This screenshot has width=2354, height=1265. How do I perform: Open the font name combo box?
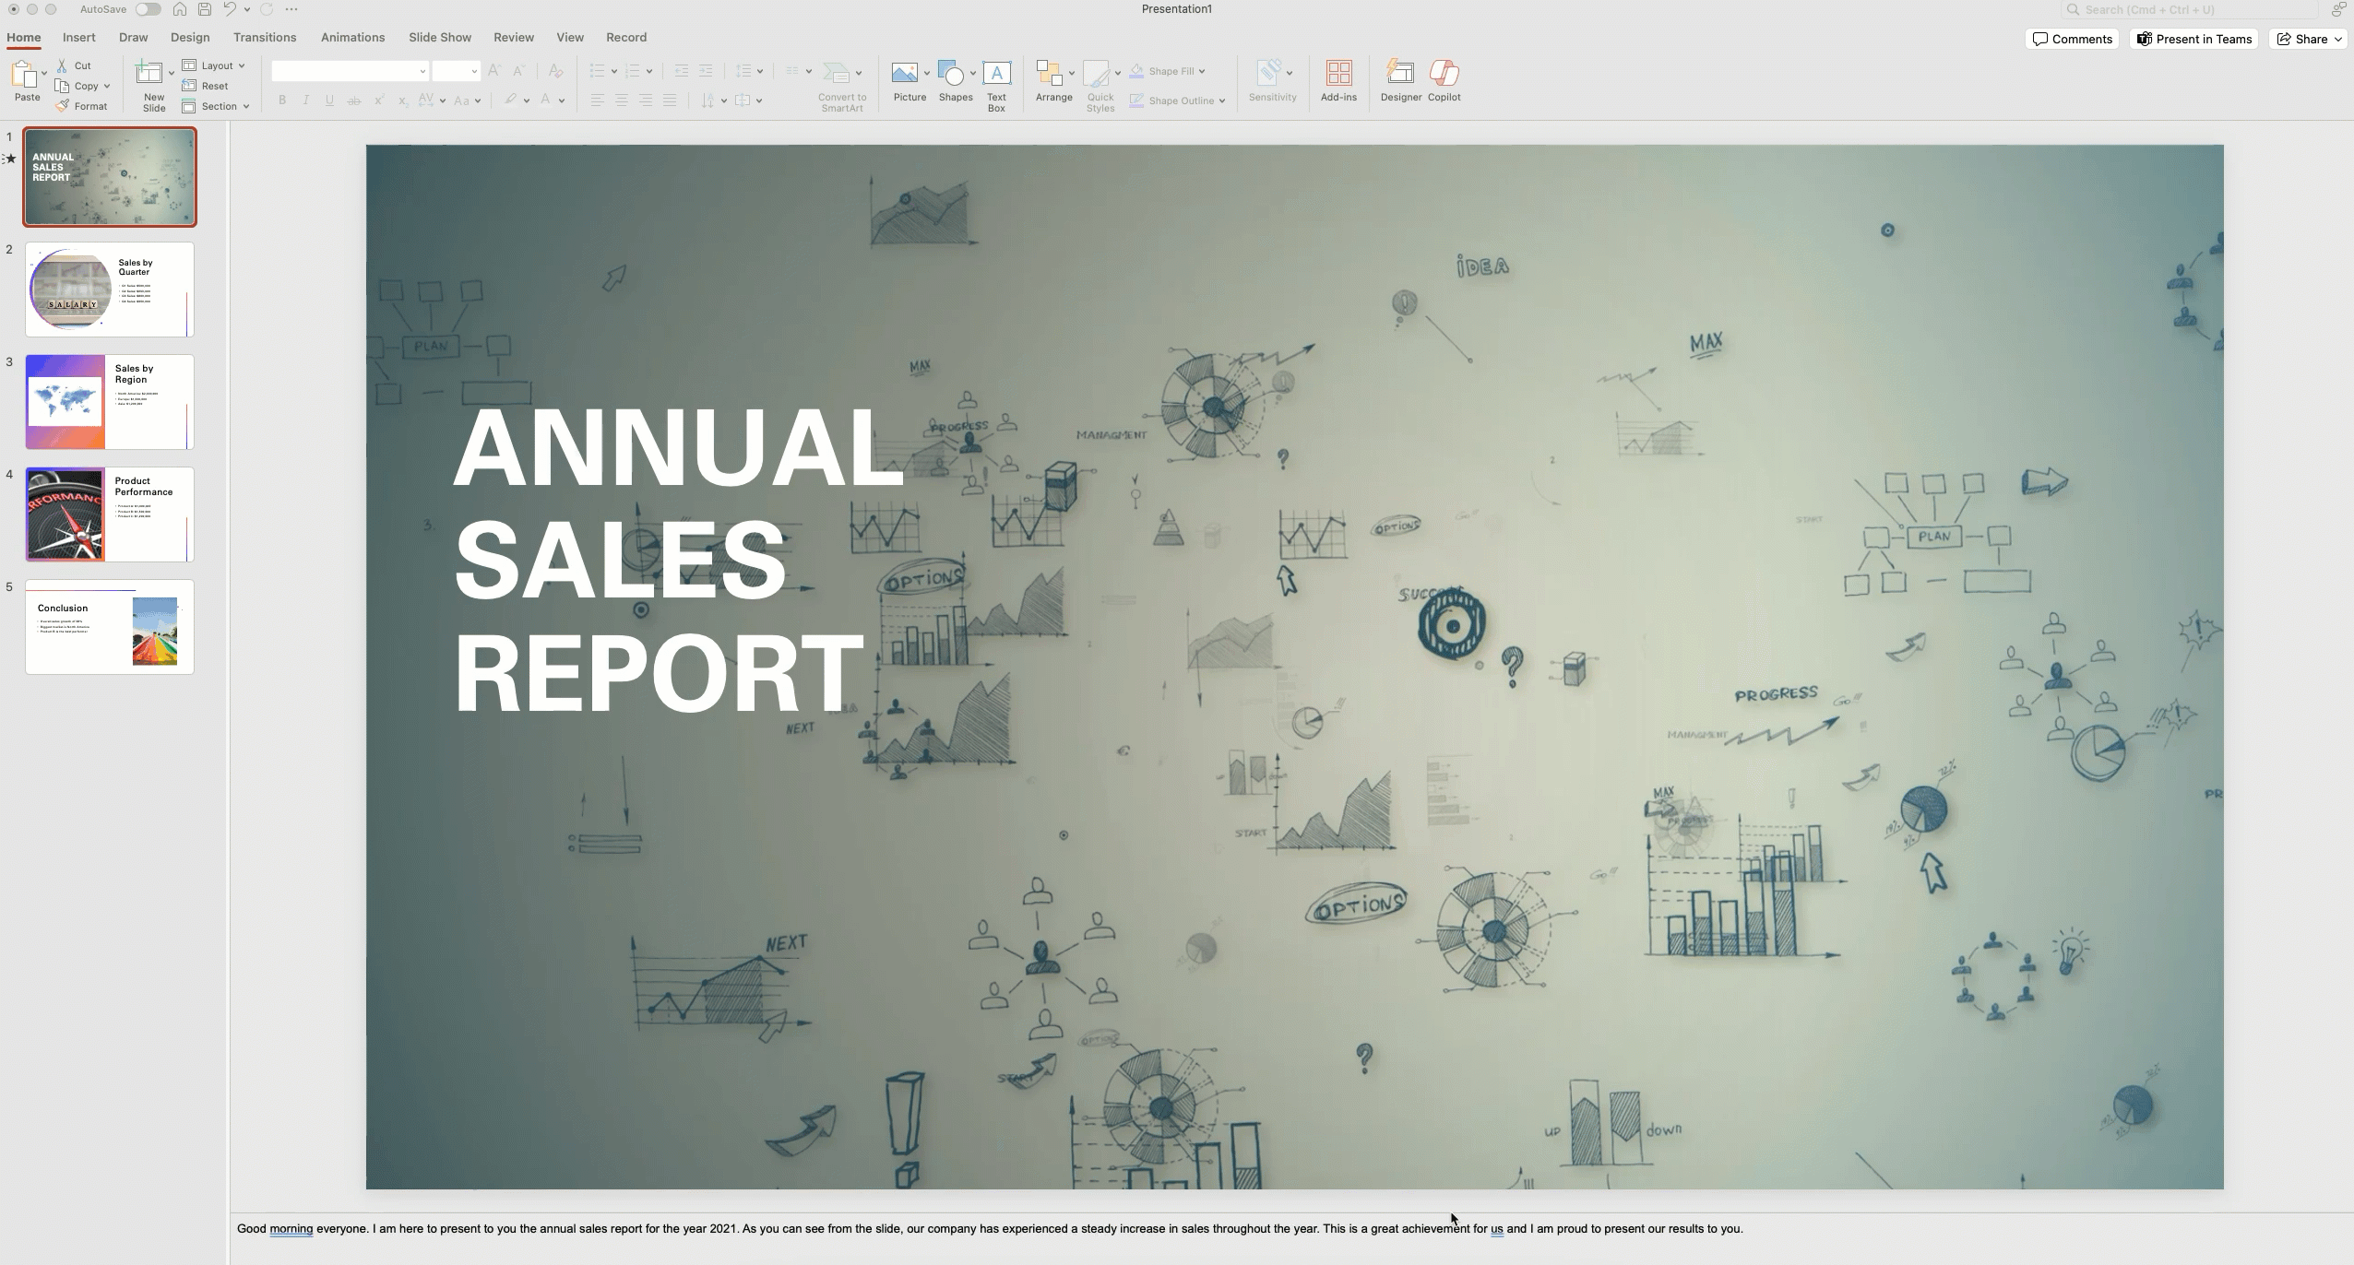(x=350, y=71)
